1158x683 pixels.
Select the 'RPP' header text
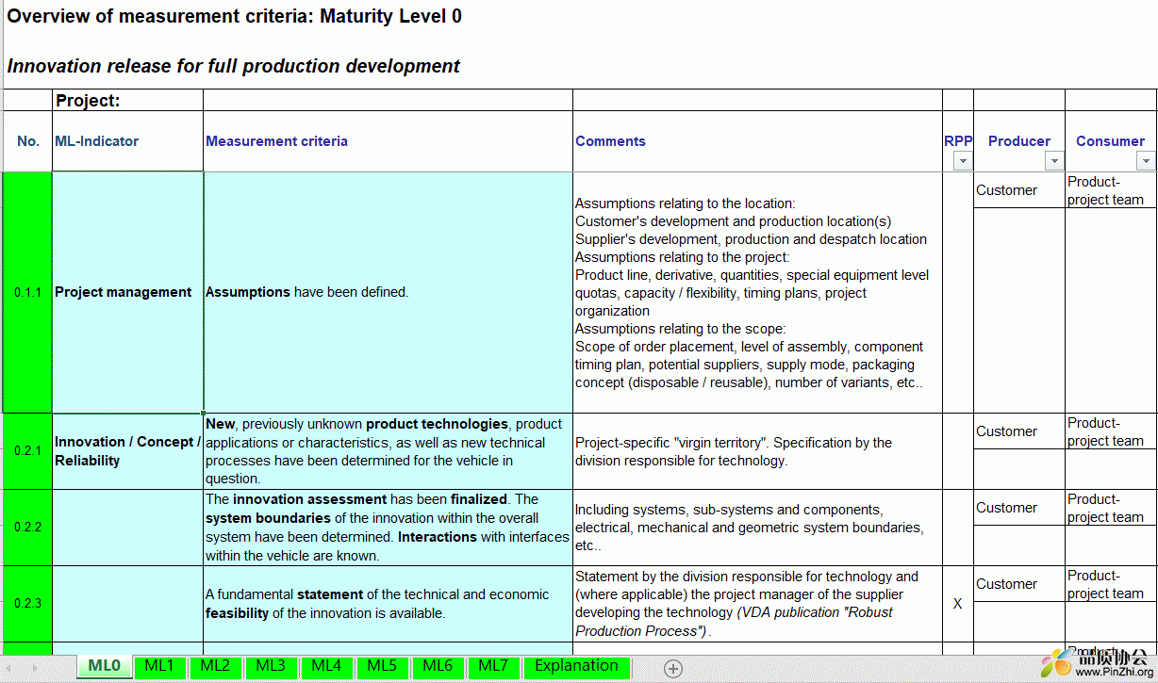(x=958, y=141)
